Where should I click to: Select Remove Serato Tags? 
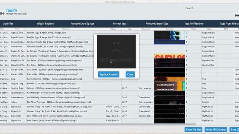click(157, 23)
